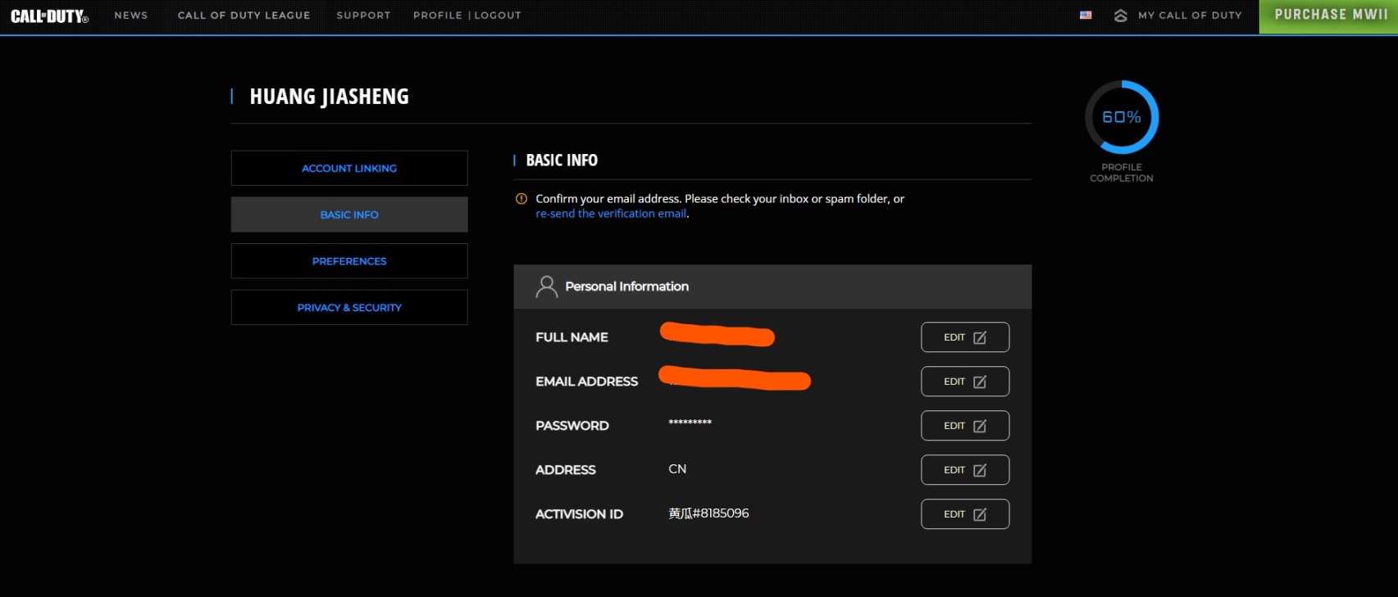Open My Call of Duty menu
This screenshot has width=1398, height=597.
[1190, 16]
